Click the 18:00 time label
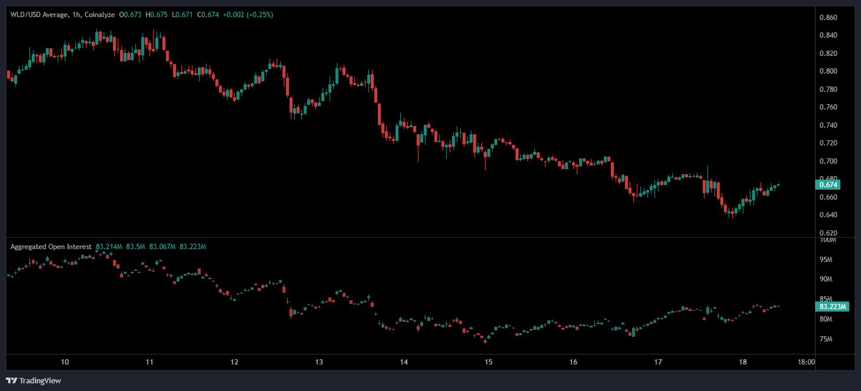Image resolution: width=861 pixels, height=391 pixels. (806, 362)
